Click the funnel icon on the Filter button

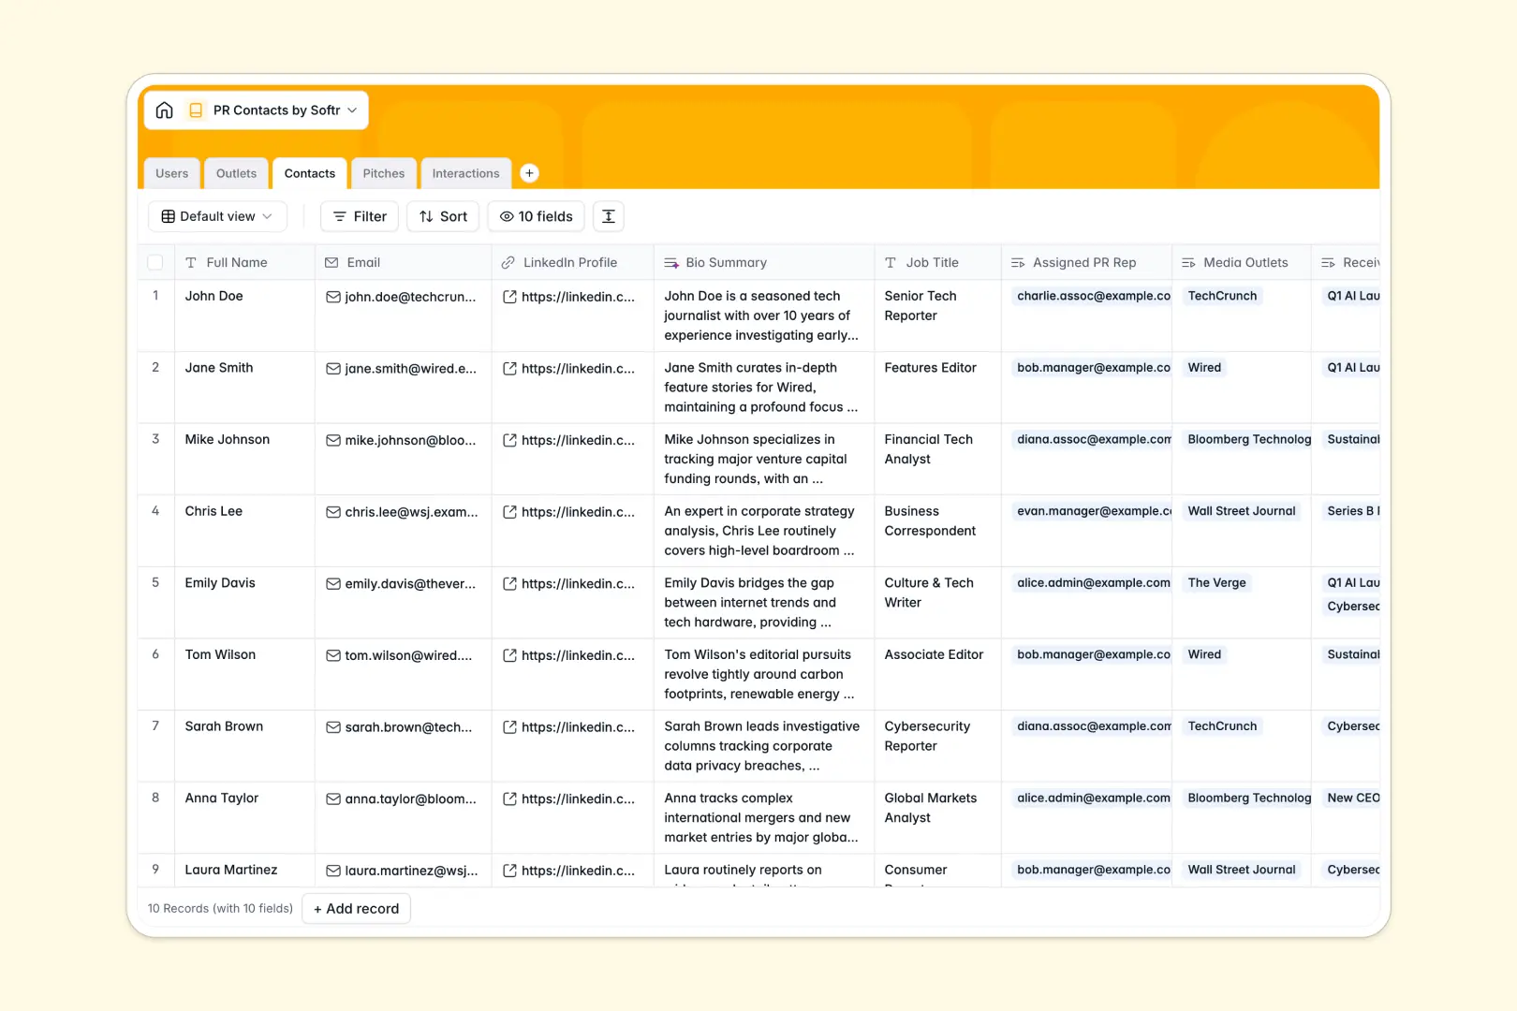(x=338, y=216)
